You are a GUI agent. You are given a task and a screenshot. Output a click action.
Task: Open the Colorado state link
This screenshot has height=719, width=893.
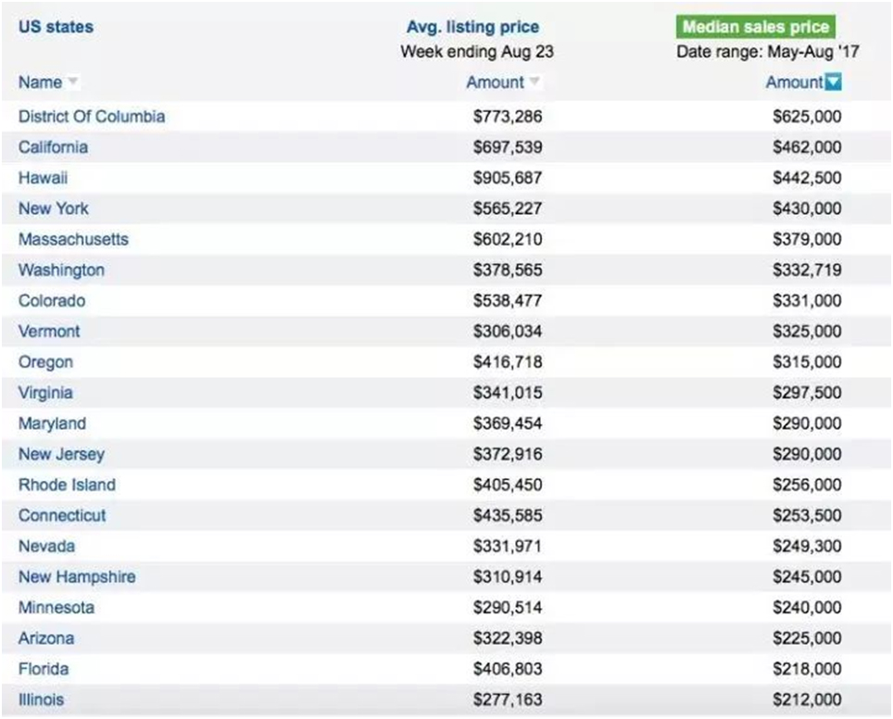point(52,300)
